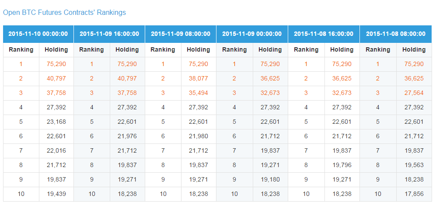The height and width of the screenshot is (206, 436).
Task: Click 19,271 in the 2015-11-08 16:00:00 column
Action: click(342, 180)
